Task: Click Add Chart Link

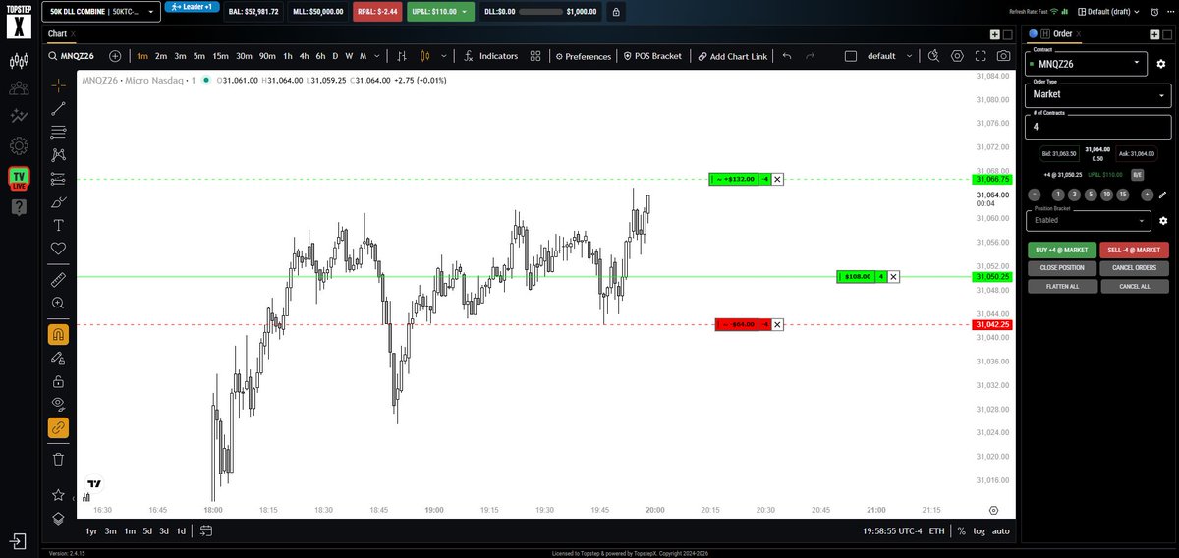Action: [733, 56]
